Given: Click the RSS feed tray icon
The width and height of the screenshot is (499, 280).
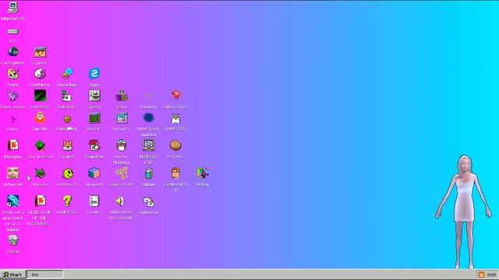Looking at the screenshot, I should tap(481, 275).
